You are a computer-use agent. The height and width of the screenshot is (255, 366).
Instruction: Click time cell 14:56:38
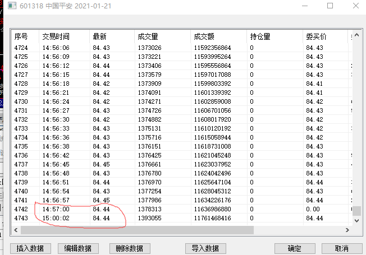(x=56, y=147)
